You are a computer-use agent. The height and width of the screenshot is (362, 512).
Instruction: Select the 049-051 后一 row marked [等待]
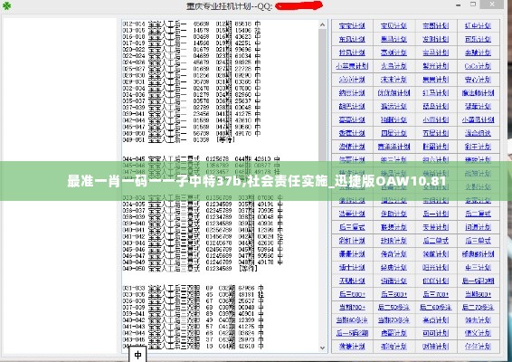click(178, 140)
